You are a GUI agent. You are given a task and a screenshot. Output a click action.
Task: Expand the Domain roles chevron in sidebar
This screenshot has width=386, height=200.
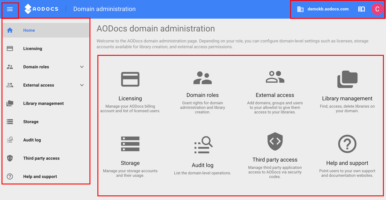82,67
